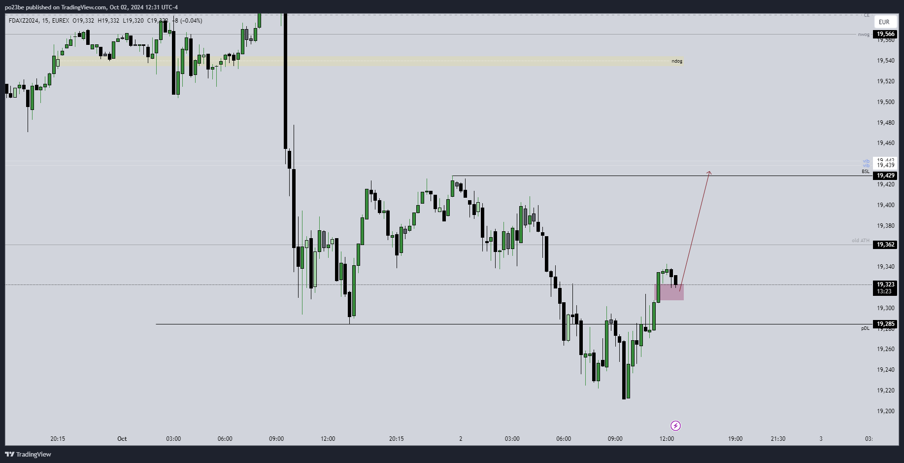Click the 19,429 BSL price label

click(885, 176)
